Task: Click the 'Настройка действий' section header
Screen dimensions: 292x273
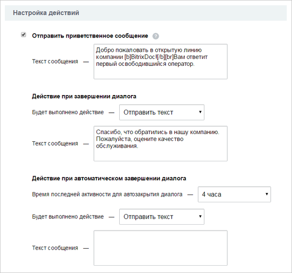Action: pos(46,13)
